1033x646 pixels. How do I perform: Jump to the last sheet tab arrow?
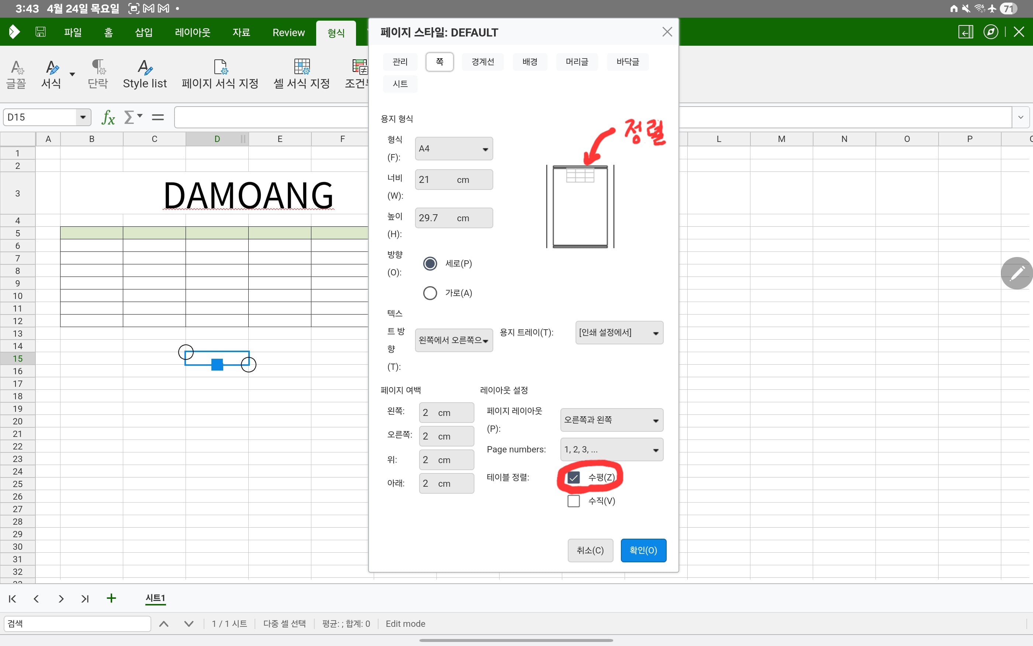coord(85,598)
